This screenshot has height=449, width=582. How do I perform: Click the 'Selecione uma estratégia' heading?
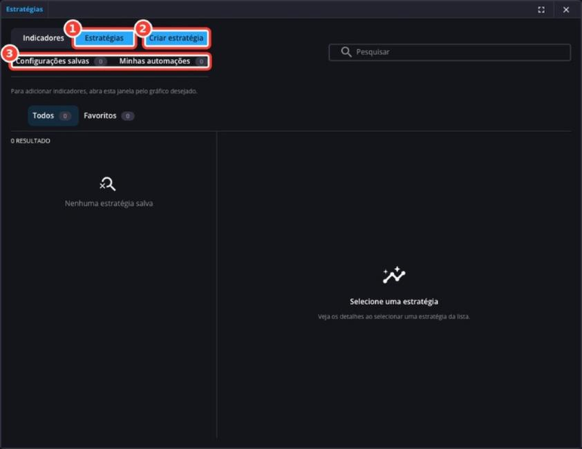pyautogui.click(x=394, y=302)
